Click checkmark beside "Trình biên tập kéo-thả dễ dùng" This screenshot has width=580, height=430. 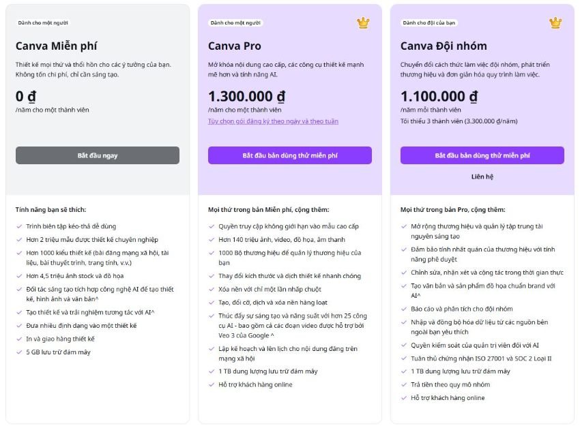(19, 226)
